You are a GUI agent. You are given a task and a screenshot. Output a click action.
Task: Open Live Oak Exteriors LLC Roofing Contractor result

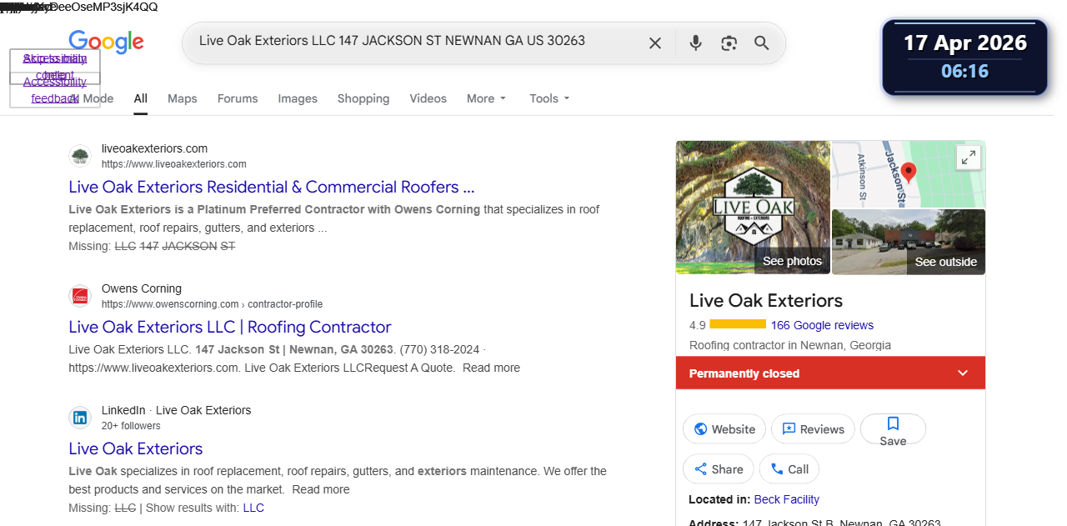coord(230,327)
